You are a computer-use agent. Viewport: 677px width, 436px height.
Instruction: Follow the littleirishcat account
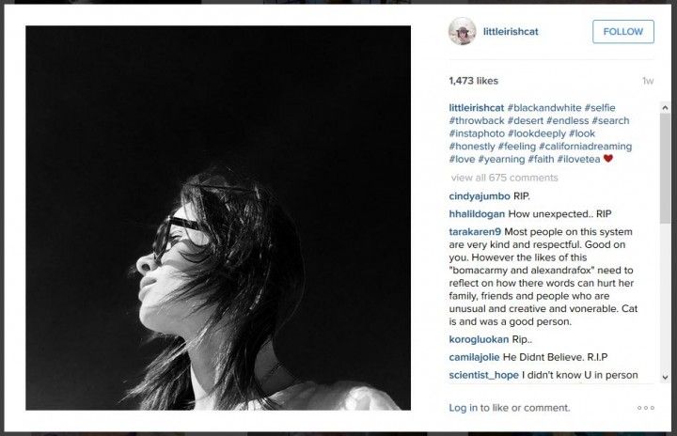[x=623, y=32]
